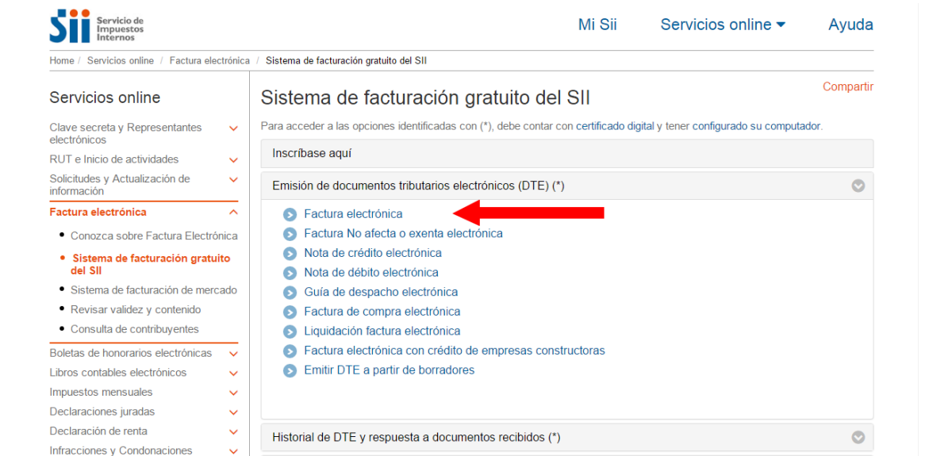Screen dimensions: 929x456
Task: Click Libros contables electrónicos label
Action: (x=118, y=373)
